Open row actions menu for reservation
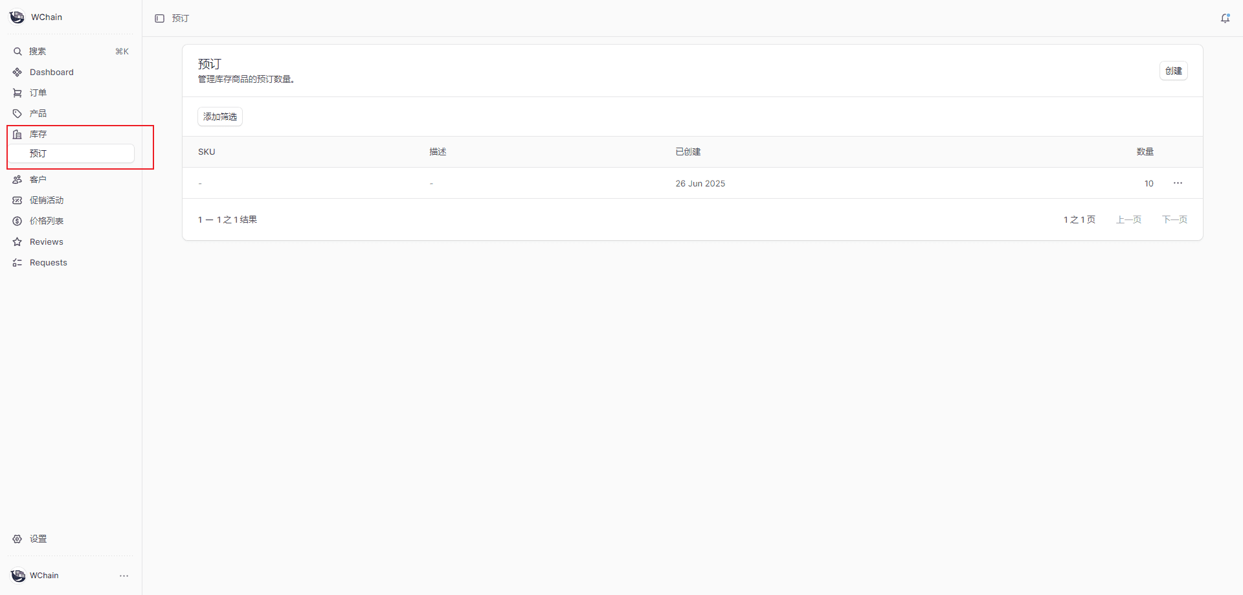 (1178, 183)
